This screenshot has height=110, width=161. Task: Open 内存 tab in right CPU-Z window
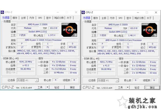pyautogui.click(x=112, y=18)
